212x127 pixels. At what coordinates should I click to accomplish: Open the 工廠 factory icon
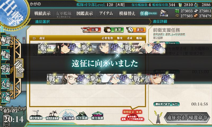pyautogui.click(x=5, y=97)
